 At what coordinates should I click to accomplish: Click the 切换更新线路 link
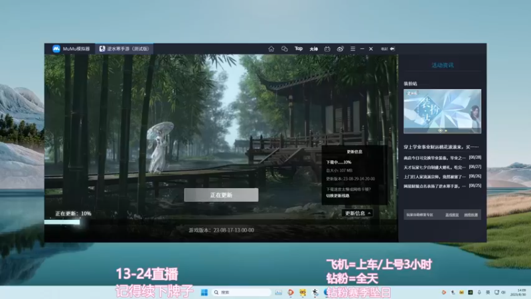[338, 195]
